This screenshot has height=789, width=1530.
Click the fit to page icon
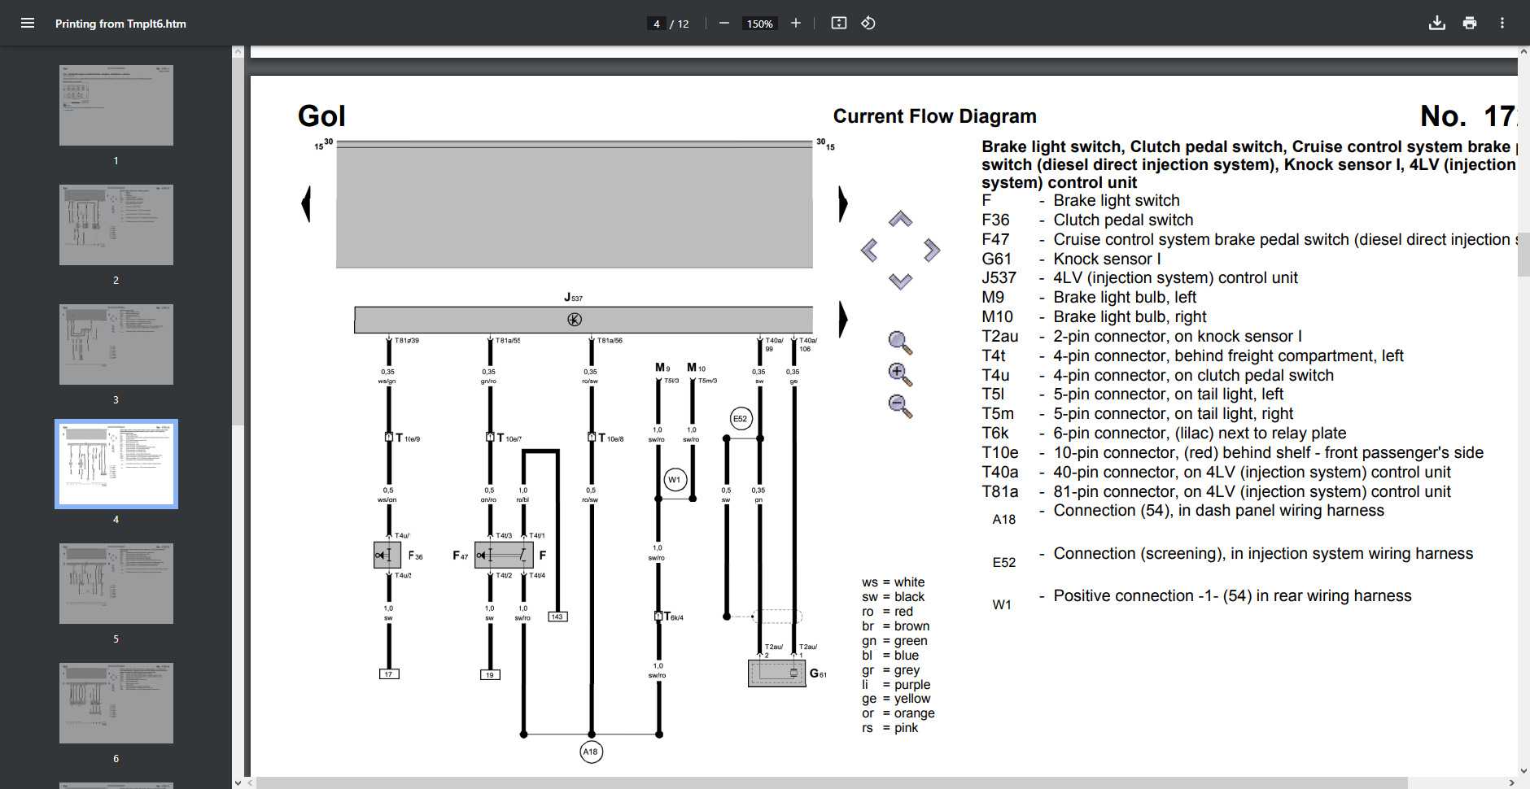[839, 23]
